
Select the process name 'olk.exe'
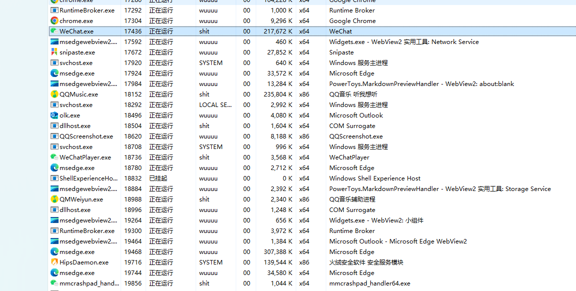point(70,115)
